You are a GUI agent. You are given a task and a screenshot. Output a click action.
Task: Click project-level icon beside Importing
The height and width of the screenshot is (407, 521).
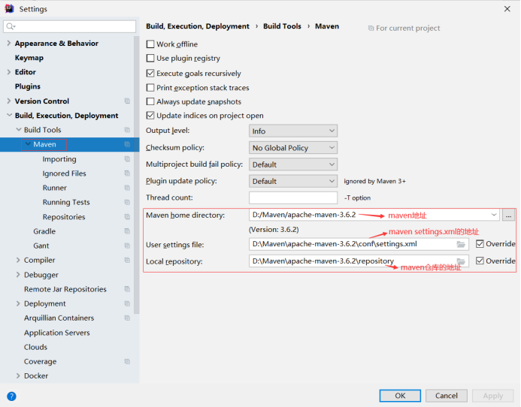tap(127, 159)
